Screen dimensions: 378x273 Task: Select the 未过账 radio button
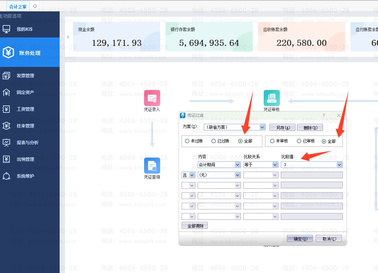coord(187,141)
